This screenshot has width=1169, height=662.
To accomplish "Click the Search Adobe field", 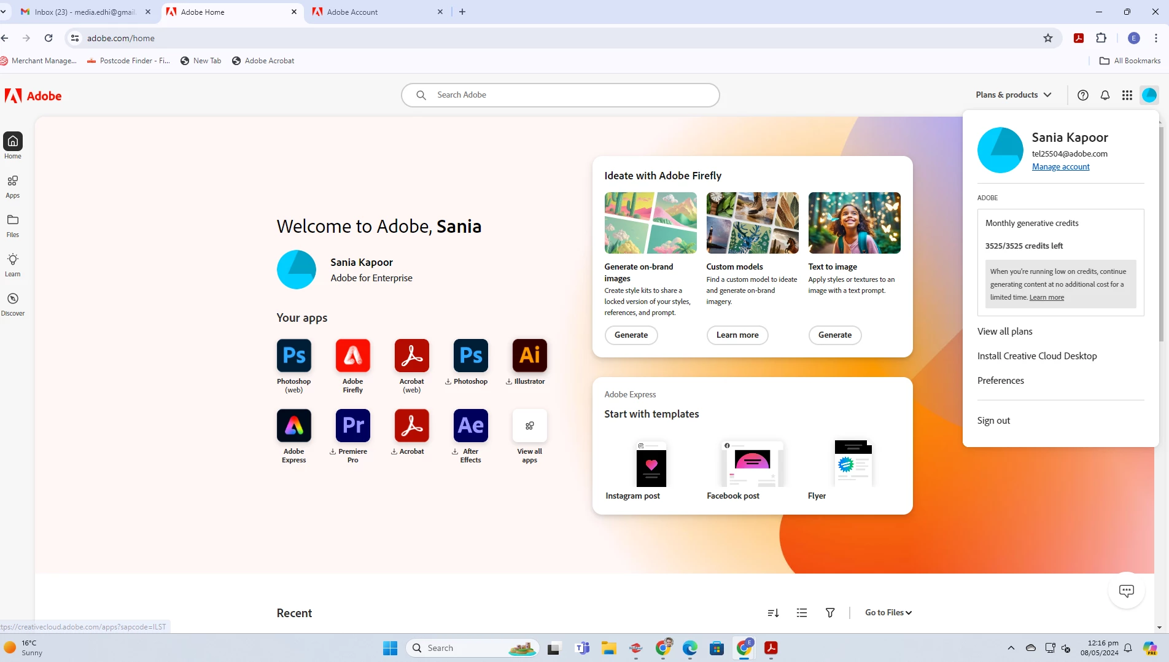I will [x=560, y=95].
